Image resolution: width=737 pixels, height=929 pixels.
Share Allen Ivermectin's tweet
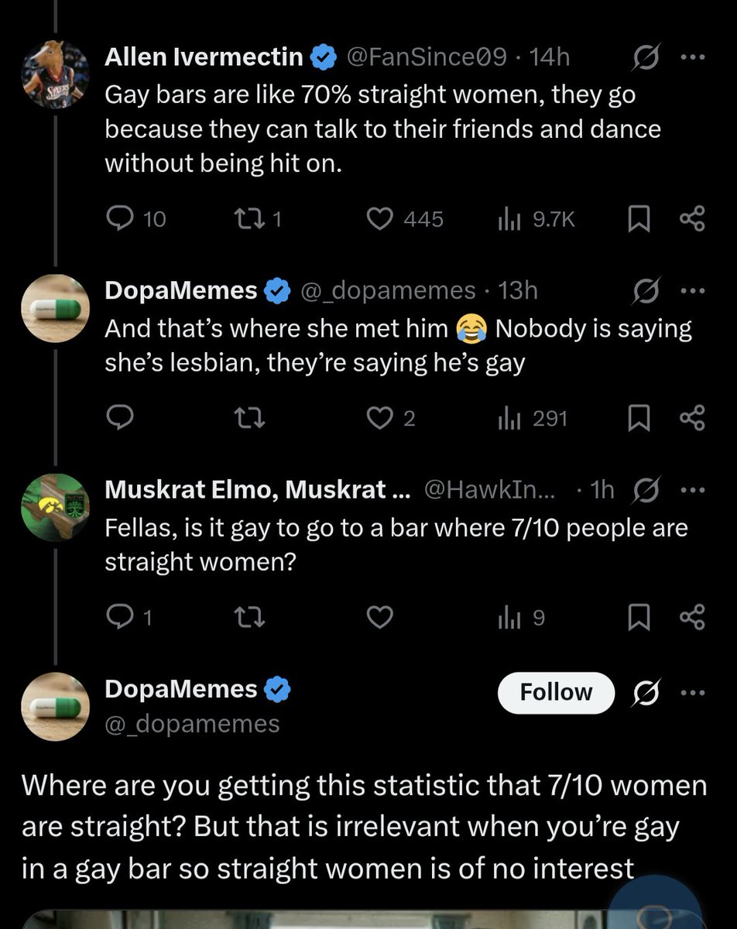point(691,220)
